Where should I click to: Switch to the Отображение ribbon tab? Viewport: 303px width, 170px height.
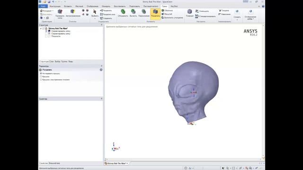pyautogui.click(x=92, y=6)
